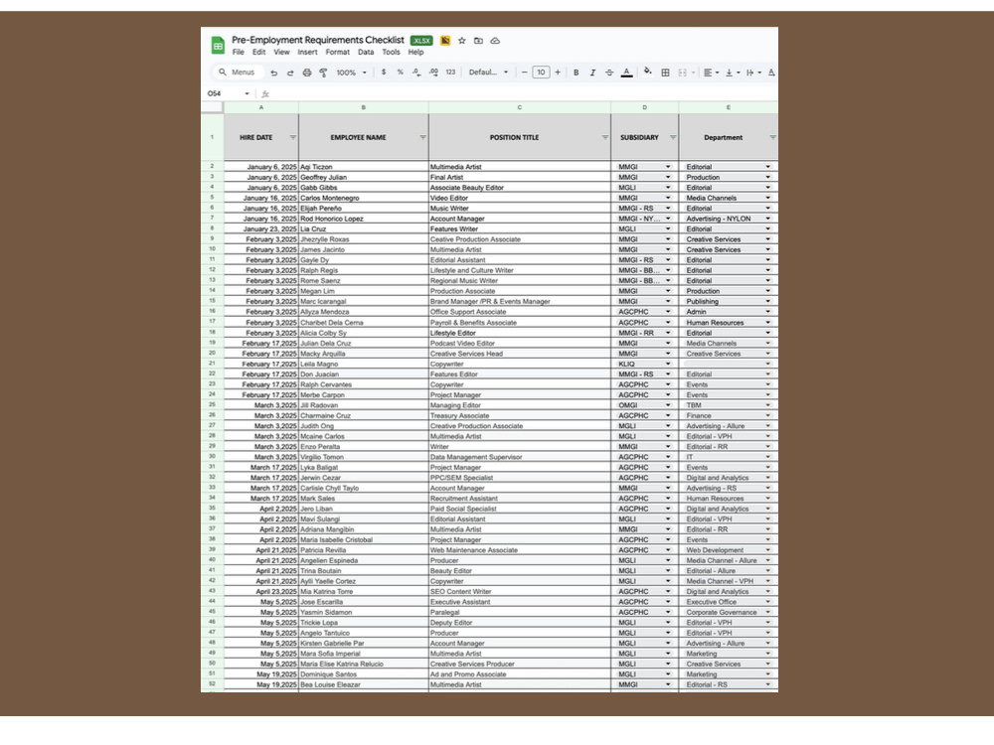Image resolution: width=994 pixels, height=745 pixels.
Task: Open the Help menu
Action: (x=415, y=53)
